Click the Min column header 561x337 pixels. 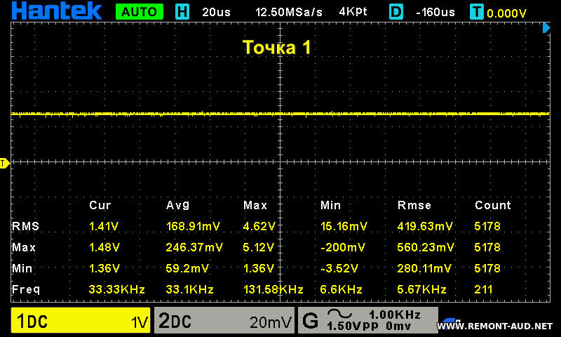(x=330, y=205)
